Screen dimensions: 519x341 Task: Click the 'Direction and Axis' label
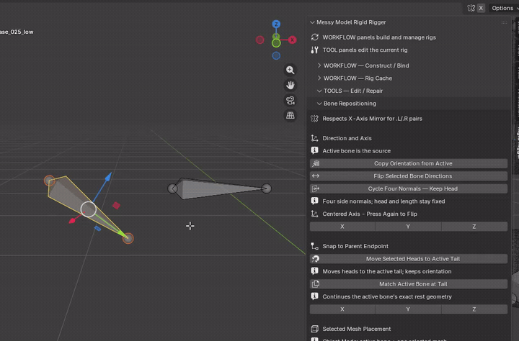click(347, 138)
